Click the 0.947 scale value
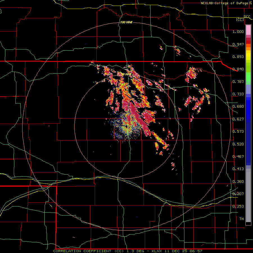 pyautogui.click(x=238, y=44)
